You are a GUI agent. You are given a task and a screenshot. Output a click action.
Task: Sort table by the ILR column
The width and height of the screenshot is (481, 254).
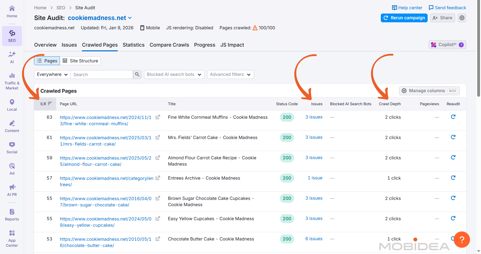pyautogui.click(x=45, y=104)
